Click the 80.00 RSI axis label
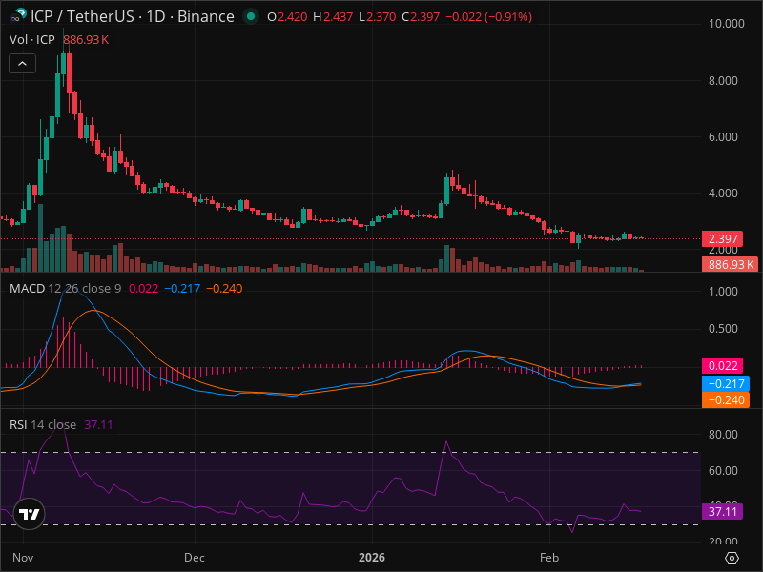This screenshot has height=572, width=763. pos(723,435)
